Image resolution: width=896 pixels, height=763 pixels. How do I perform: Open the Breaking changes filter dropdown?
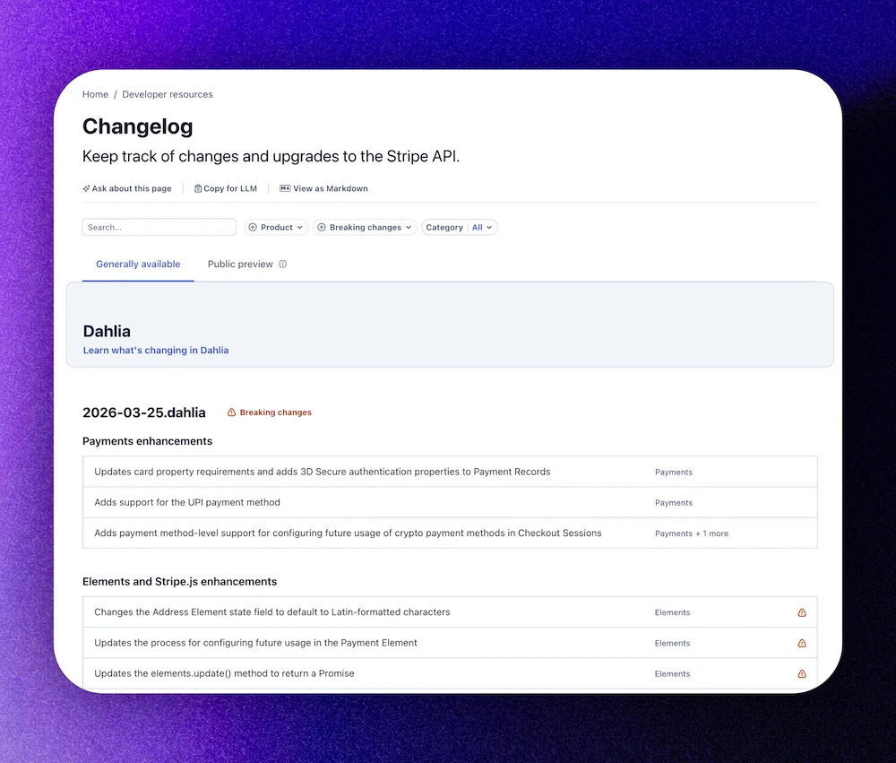point(365,227)
